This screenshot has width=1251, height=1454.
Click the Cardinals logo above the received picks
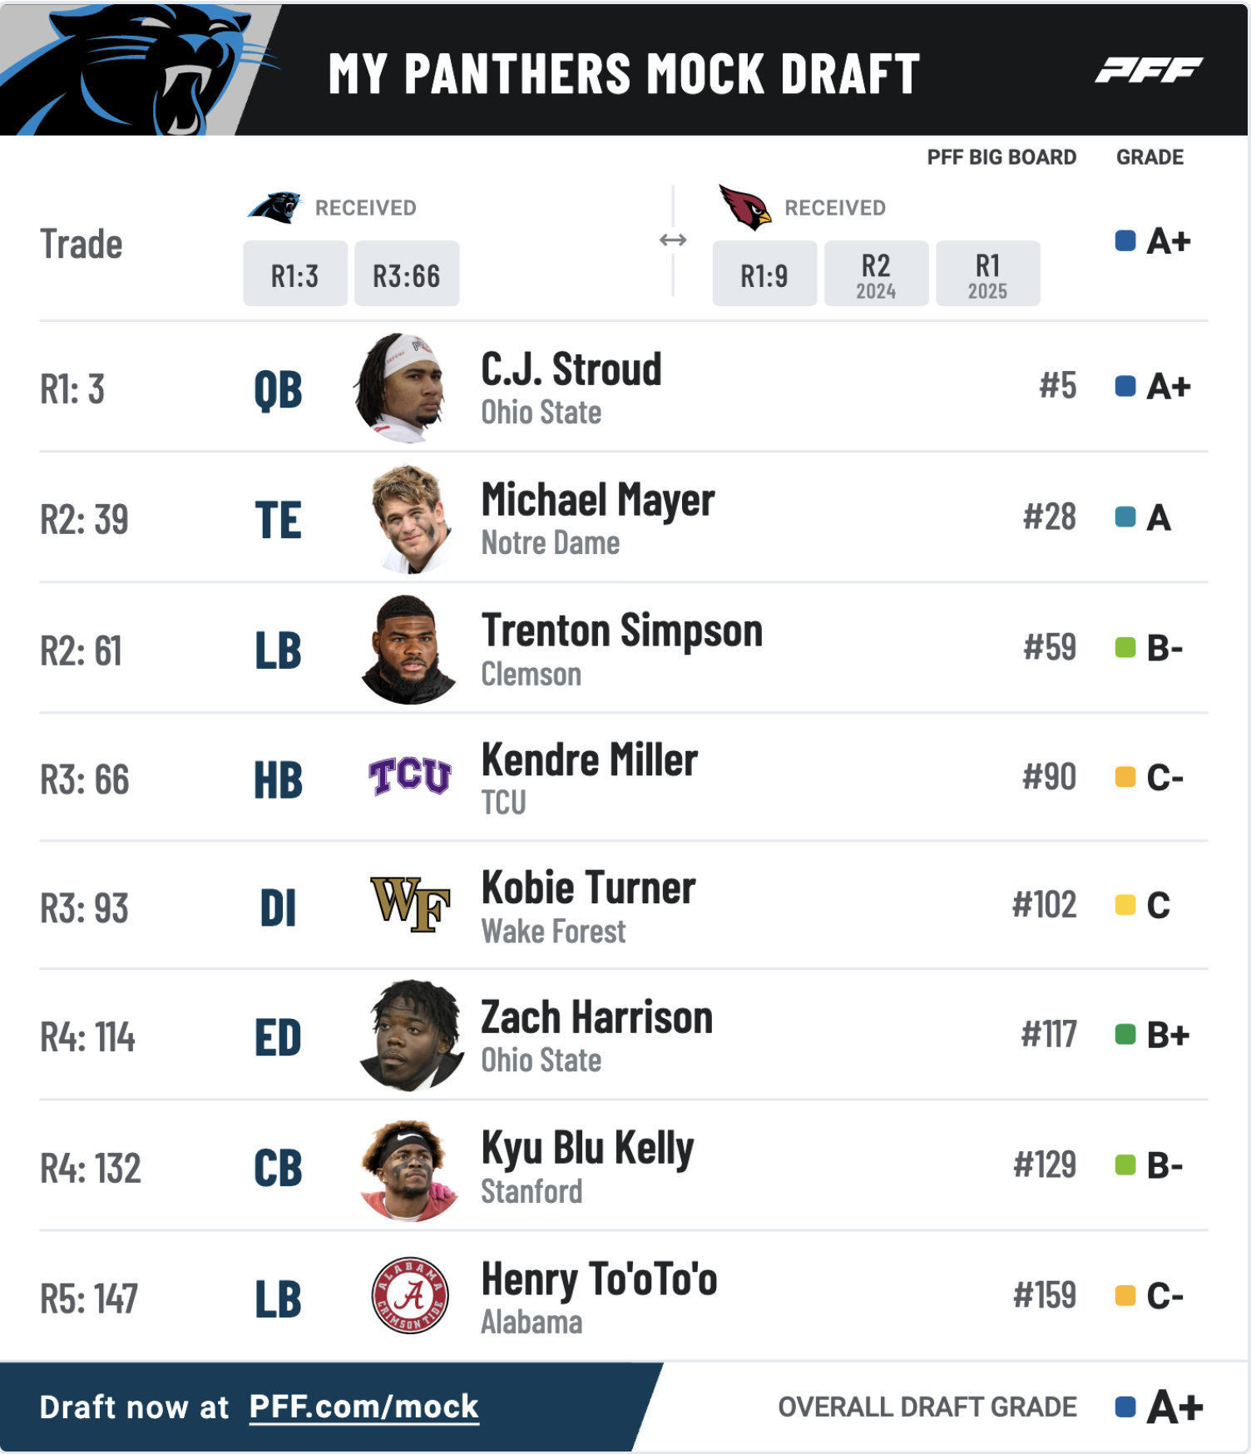click(x=744, y=206)
